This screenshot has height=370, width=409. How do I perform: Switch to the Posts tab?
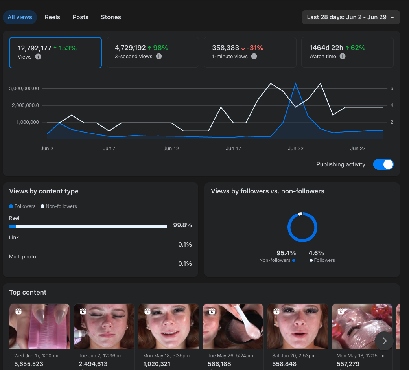pyautogui.click(x=81, y=17)
